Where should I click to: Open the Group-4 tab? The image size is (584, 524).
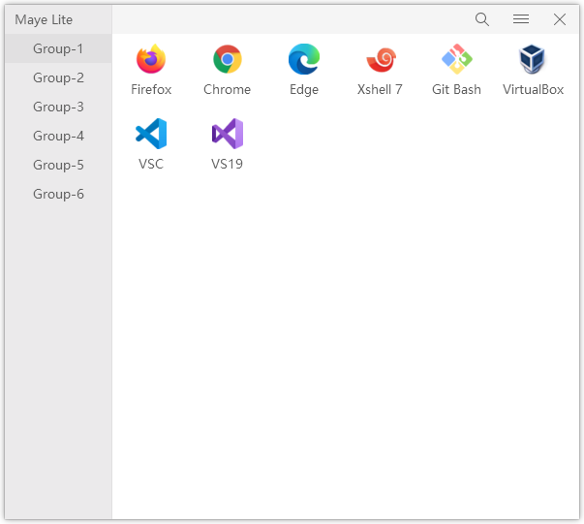click(x=58, y=136)
